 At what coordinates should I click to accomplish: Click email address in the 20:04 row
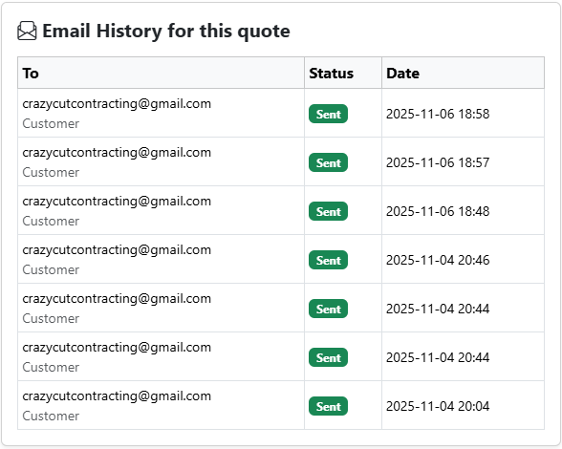click(x=117, y=396)
